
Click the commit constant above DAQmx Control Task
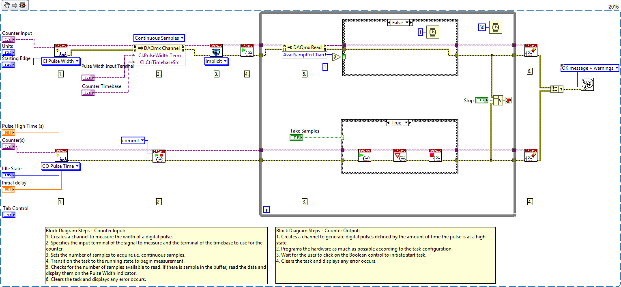[133, 140]
